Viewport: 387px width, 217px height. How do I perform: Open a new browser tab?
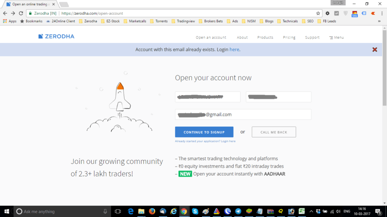(64, 4)
